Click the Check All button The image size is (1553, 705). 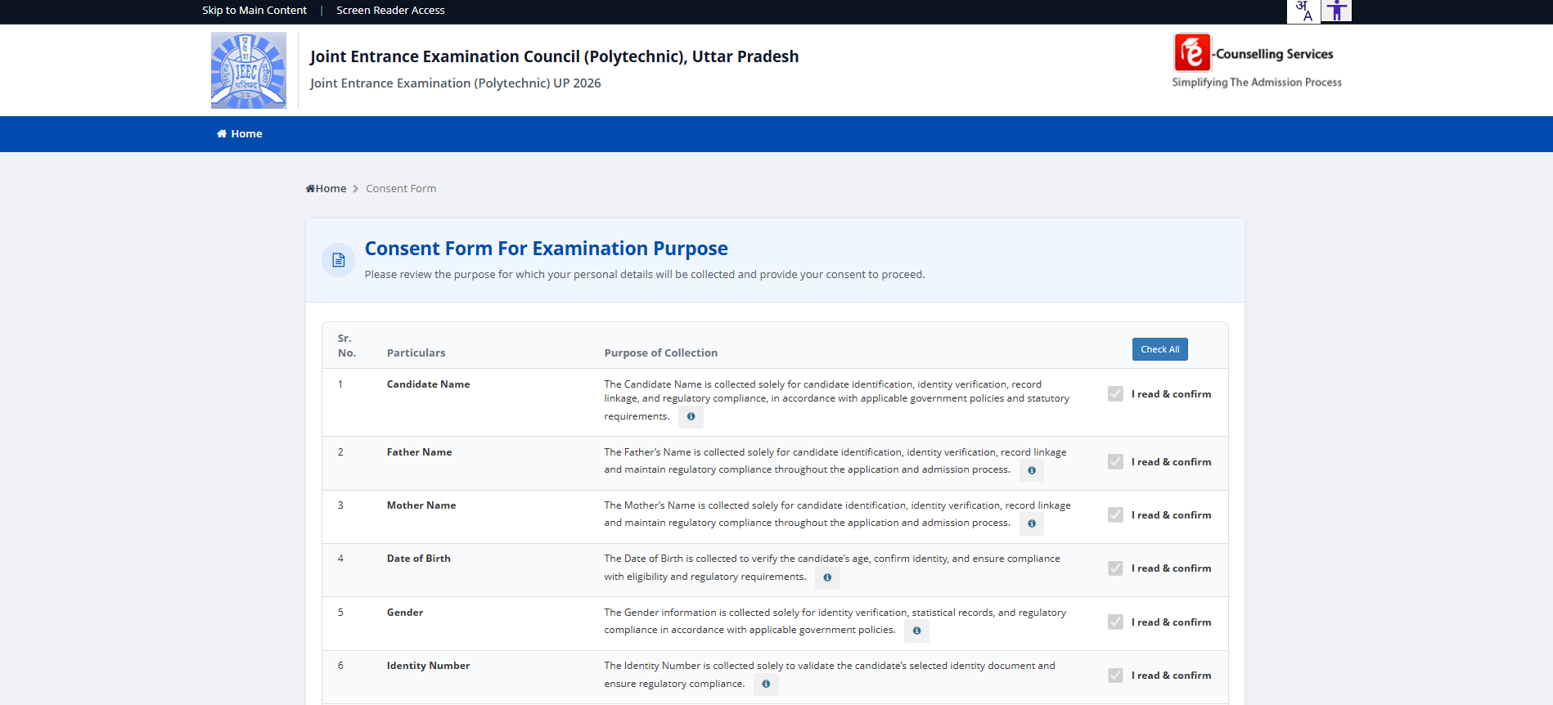[1159, 349]
